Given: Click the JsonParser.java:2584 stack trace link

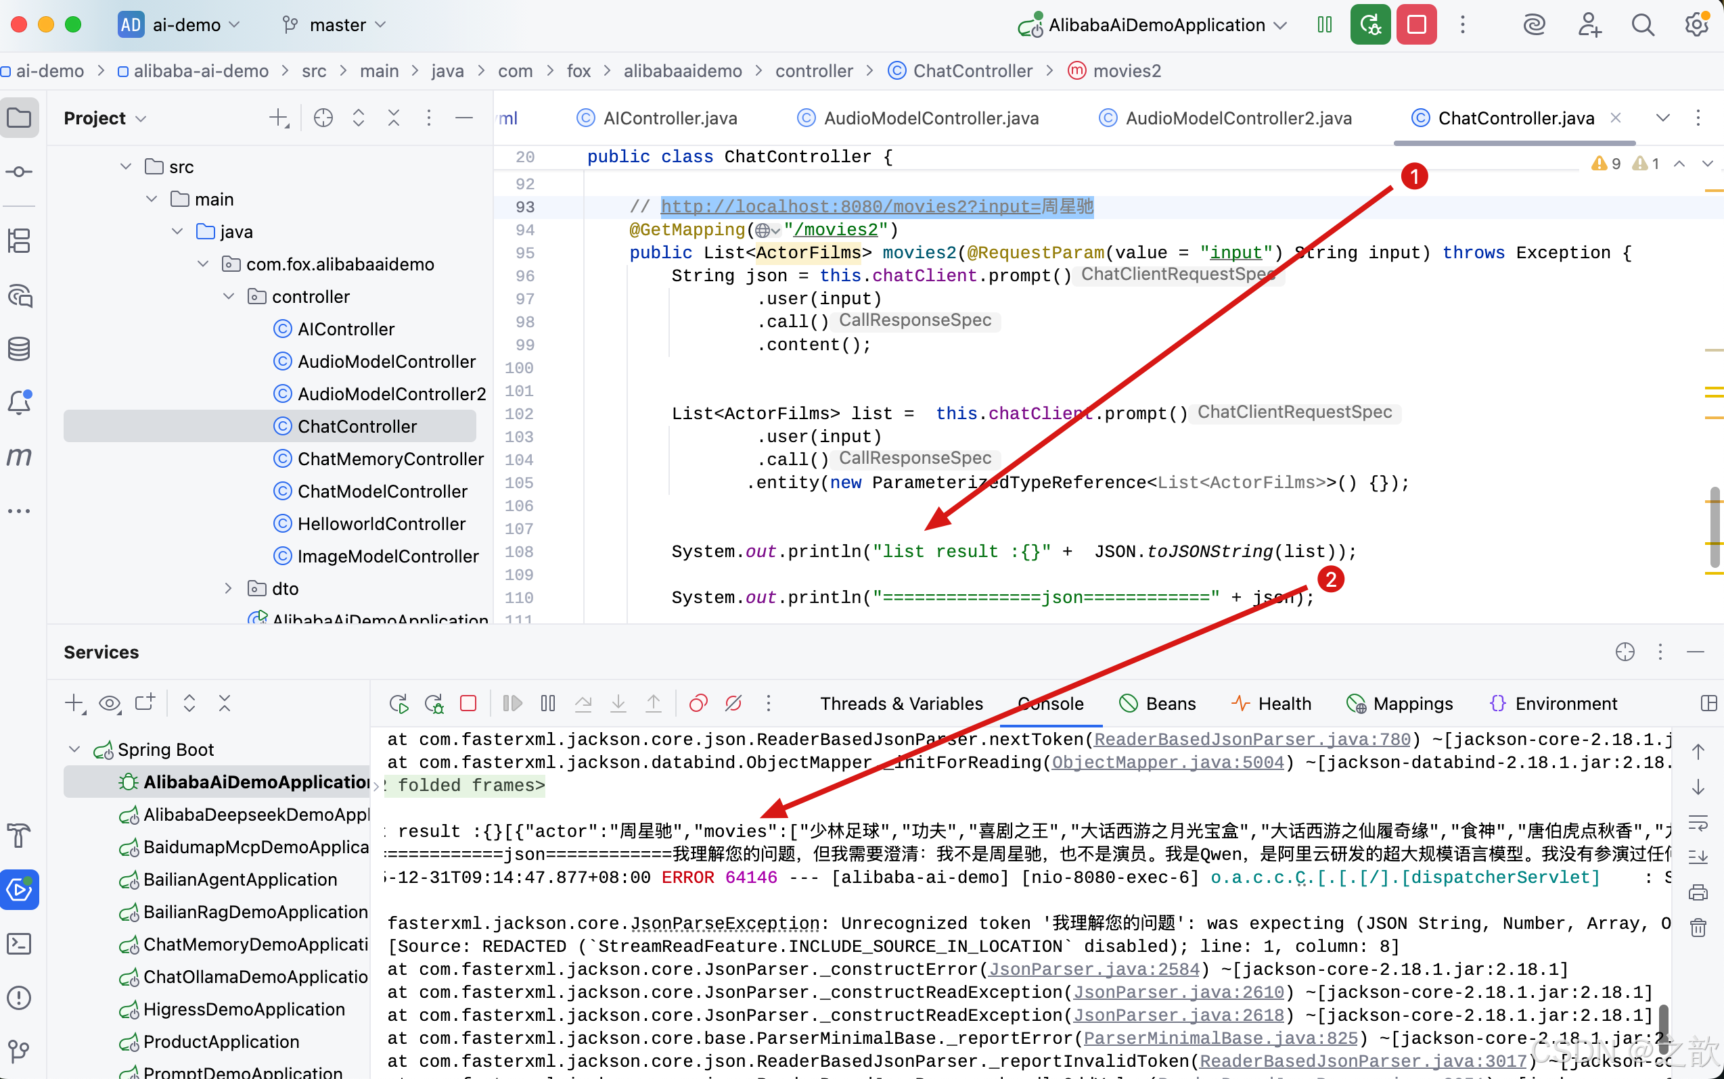Looking at the screenshot, I should [1093, 969].
